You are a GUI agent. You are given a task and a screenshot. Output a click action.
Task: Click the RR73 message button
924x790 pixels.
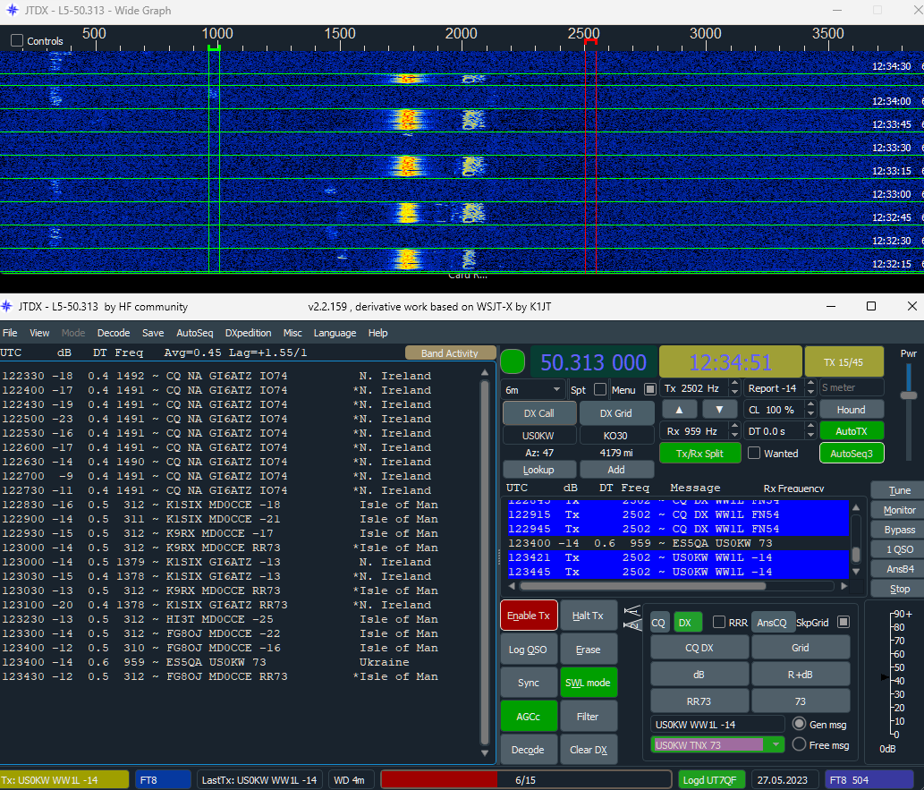[x=699, y=701]
